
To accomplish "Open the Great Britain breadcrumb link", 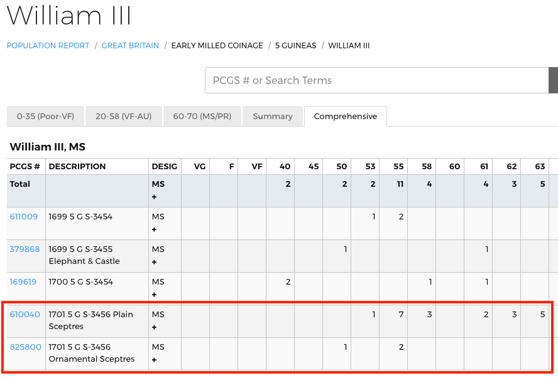I will coord(130,46).
